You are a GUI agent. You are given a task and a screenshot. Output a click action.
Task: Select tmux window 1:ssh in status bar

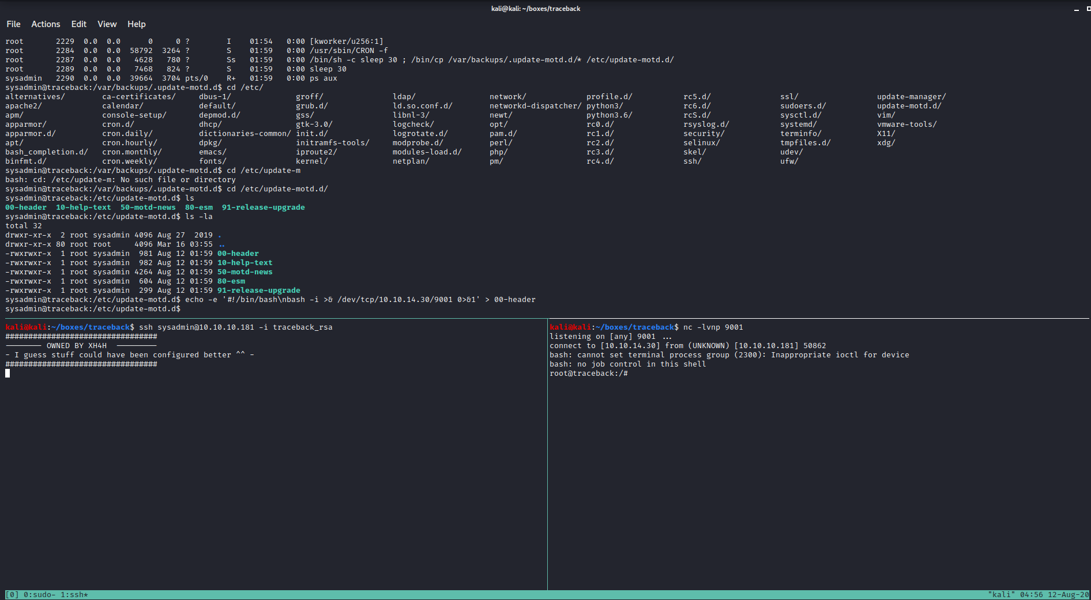click(x=74, y=595)
